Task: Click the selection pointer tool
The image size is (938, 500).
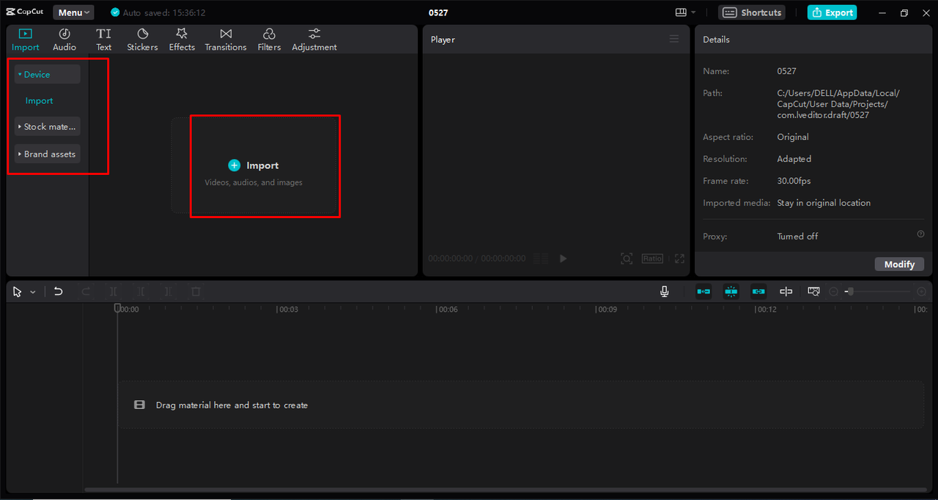Action: (x=18, y=291)
